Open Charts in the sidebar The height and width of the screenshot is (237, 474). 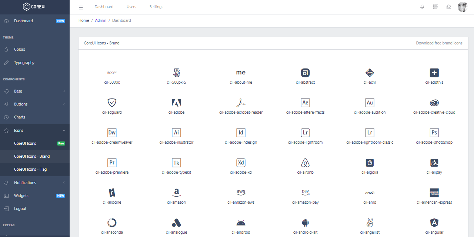coord(35,117)
